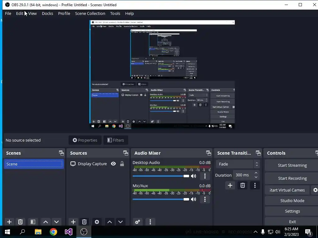This screenshot has height=238, width=318.
Task: Add a scene transition with plus icon
Action: [230, 185]
